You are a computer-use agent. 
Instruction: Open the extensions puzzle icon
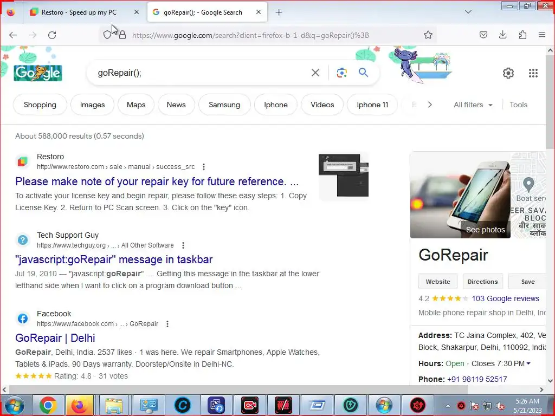click(x=522, y=35)
